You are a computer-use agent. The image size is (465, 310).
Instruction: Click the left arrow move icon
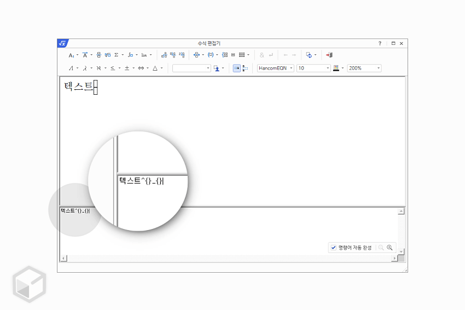click(x=286, y=55)
